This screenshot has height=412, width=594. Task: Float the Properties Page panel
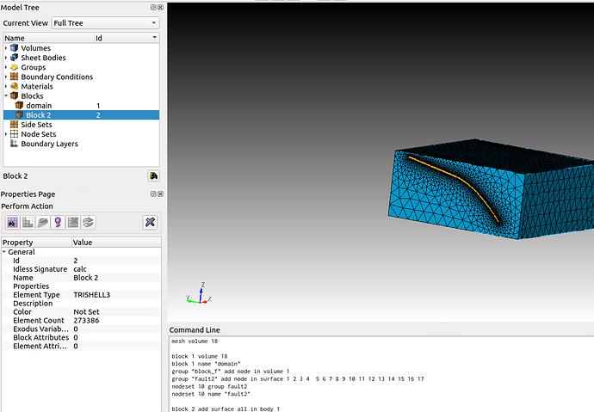tap(153, 194)
